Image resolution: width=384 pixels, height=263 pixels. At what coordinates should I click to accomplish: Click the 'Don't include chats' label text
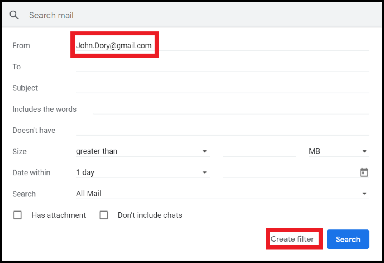(150, 215)
